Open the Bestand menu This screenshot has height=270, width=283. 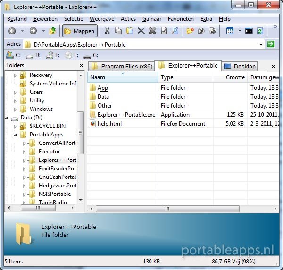[x=17, y=19]
